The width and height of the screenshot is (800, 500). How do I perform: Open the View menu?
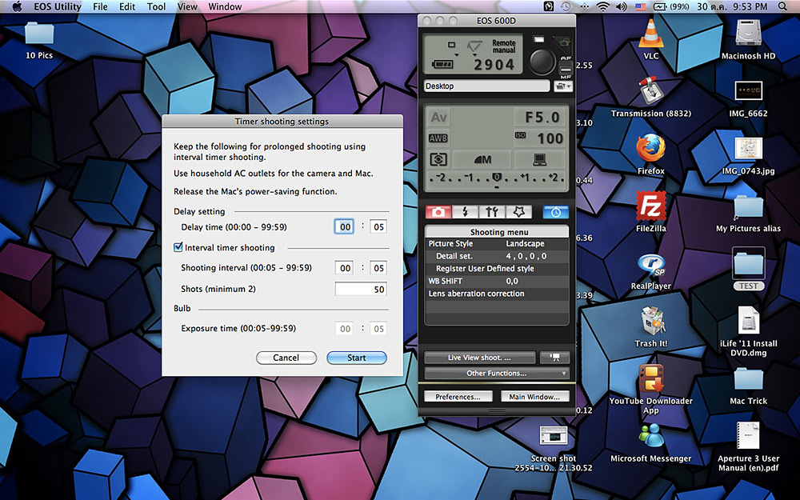pyautogui.click(x=187, y=6)
